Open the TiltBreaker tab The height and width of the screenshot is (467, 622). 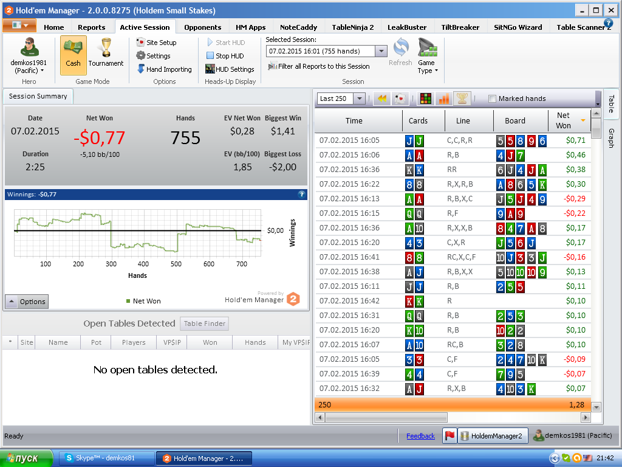(460, 27)
